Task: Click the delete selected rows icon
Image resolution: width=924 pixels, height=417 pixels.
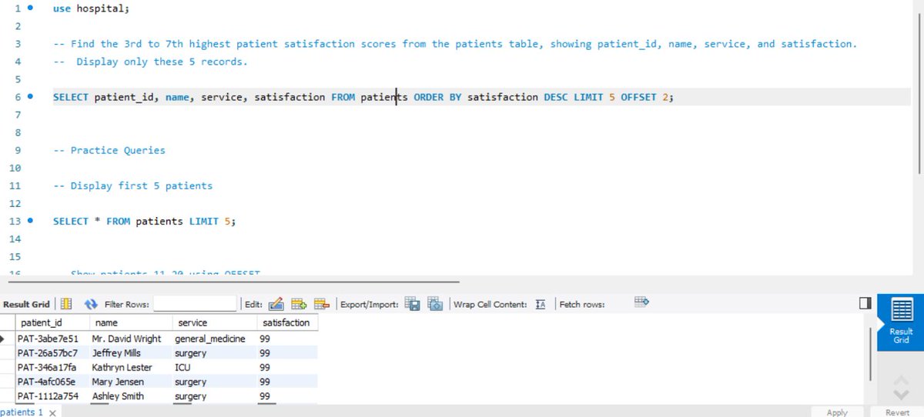Action: click(322, 304)
